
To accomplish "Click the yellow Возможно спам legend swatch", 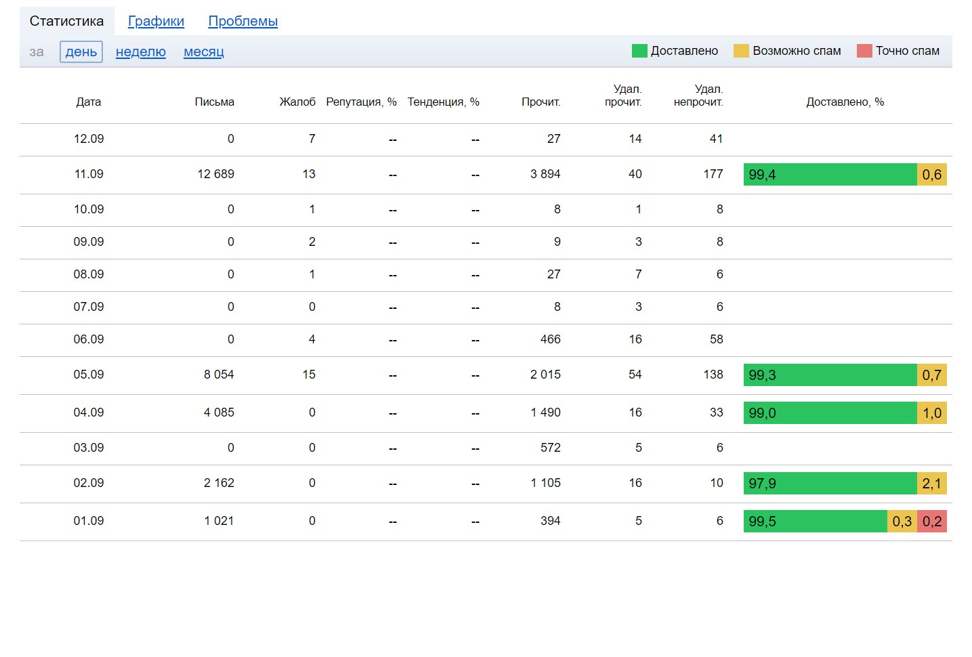I will [741, 51].
